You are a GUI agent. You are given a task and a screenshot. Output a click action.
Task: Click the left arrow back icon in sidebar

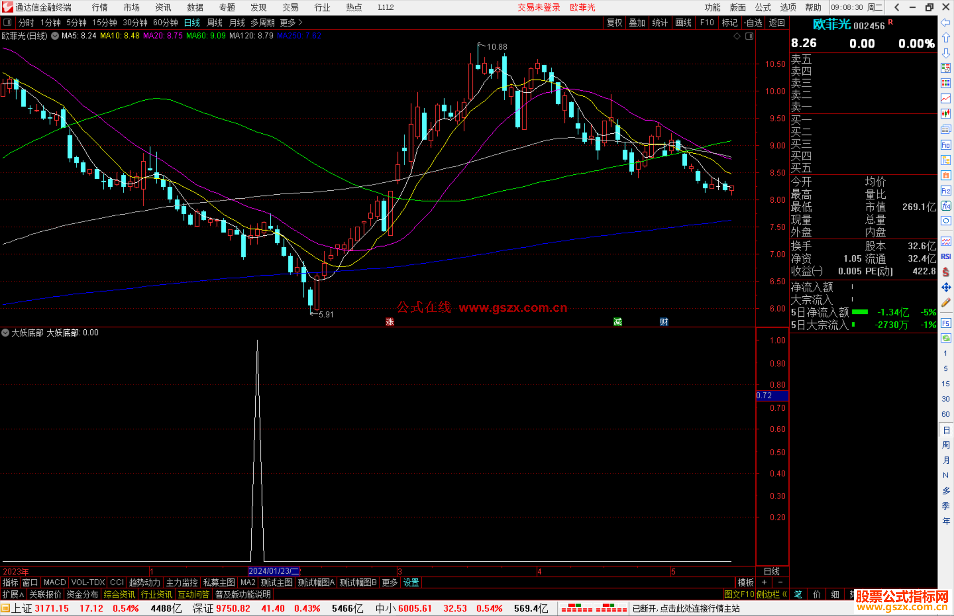(946, 23)
